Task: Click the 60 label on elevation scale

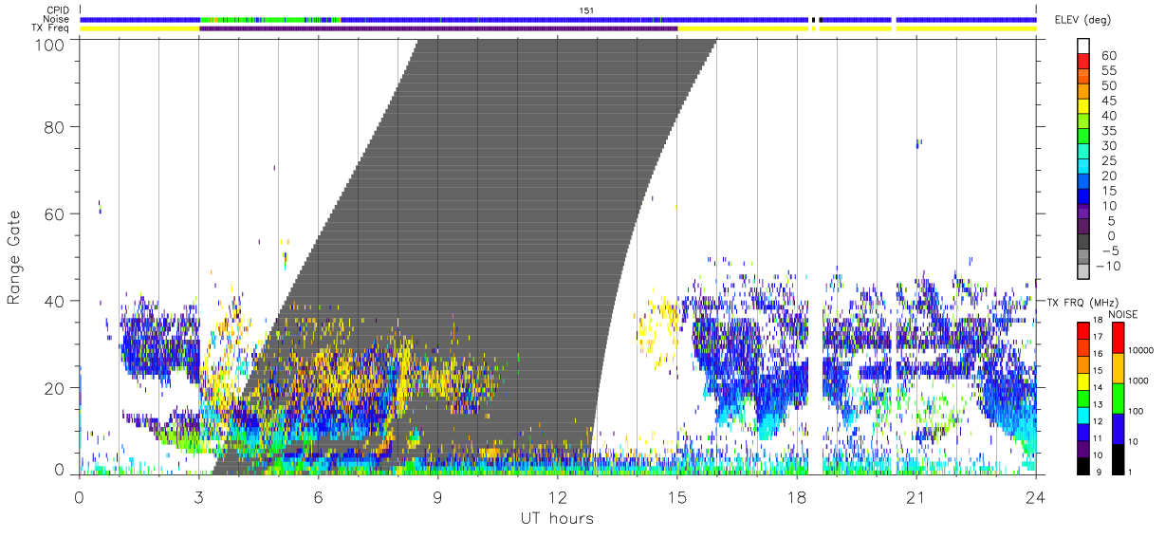Action: click(x=1108, y=56)
